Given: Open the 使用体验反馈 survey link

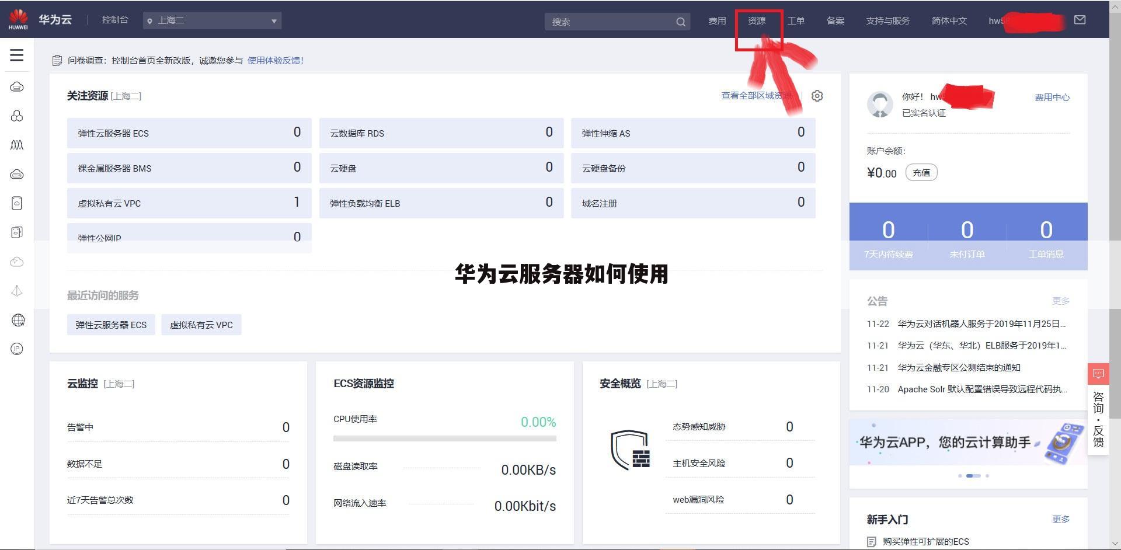Looking at the screenshot, I should (276, 60).
